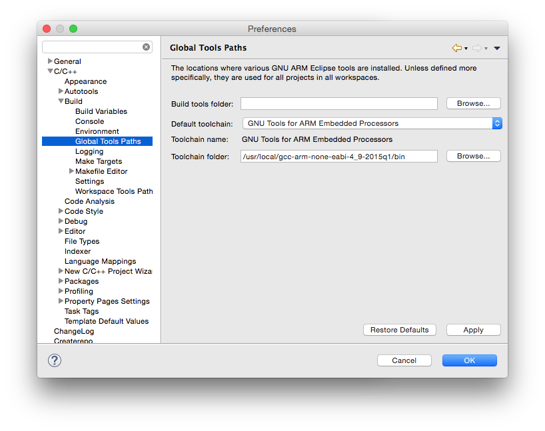Click Browse next to Build tools folder
The width and height of the screenshot is (545, 431).
(473, 103)
